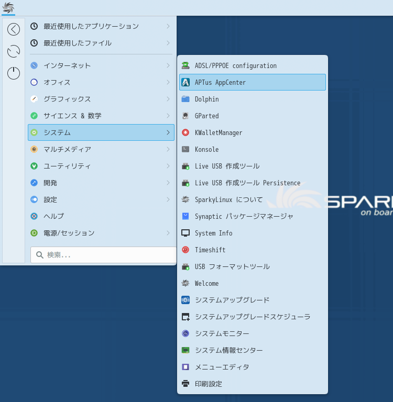The image size is (393, 402).
Task: Expand the インターネット category arrow
Action: point(168,65)
